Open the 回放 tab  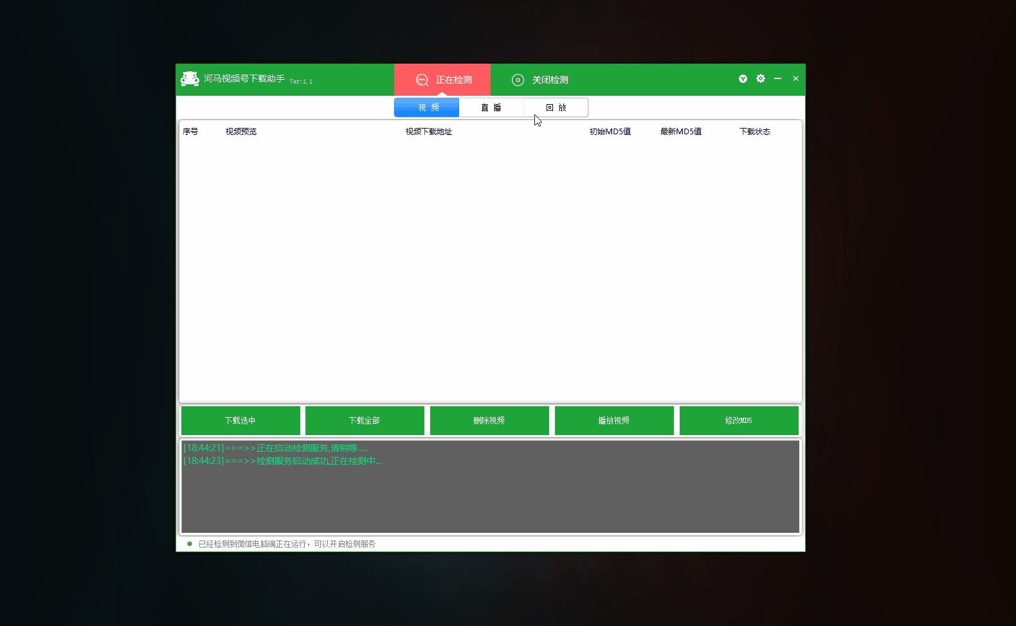(x=556, y=107)
